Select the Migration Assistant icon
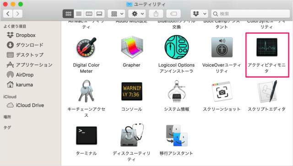This screenshot has width=293, height=166. [x=177, y=135]
